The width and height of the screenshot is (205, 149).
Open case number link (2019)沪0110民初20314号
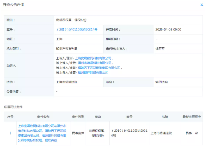coord(77,30)
